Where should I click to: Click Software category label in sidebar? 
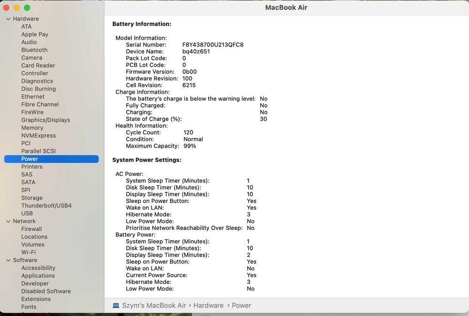coord(25,260)
